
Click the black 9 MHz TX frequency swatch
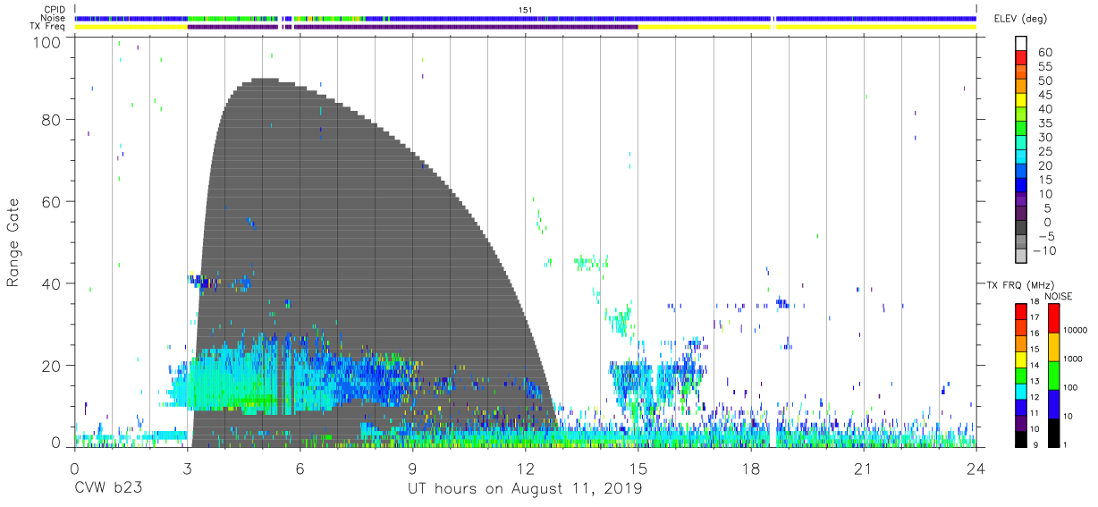pyautogui.click(x=1020, y=437)
